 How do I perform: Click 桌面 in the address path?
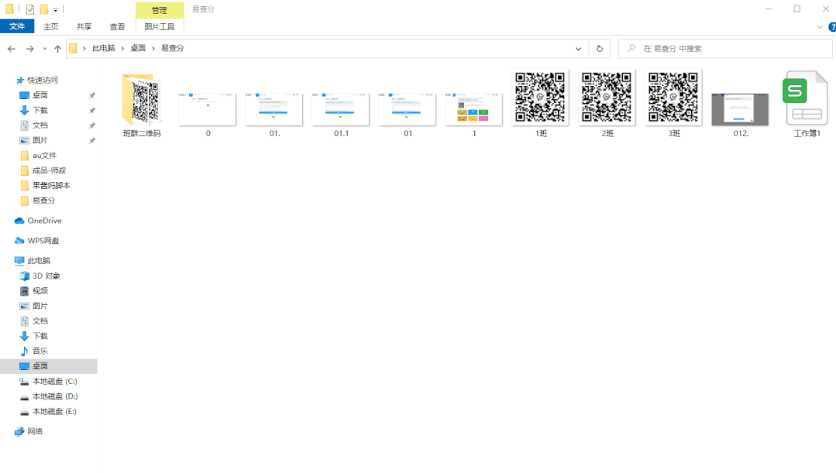tap(138, 48)
